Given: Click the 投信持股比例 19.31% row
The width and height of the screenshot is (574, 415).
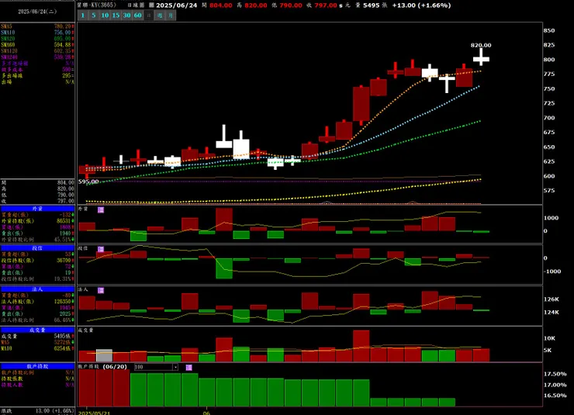Looking at the screenshot, I should (x=37, y=278).
